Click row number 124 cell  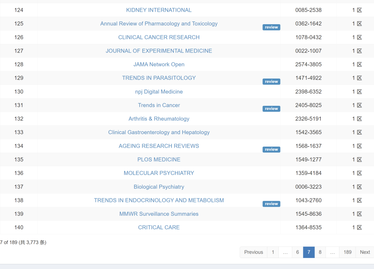(19, 10)
